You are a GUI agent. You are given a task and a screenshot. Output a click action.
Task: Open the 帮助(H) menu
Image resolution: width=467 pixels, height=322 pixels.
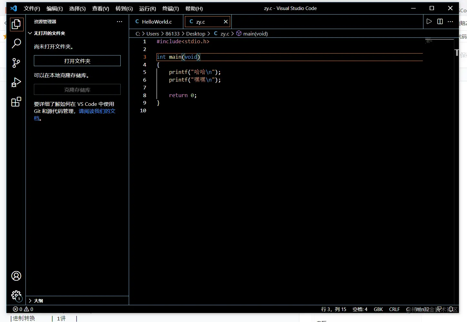click(x=194, y=8)
